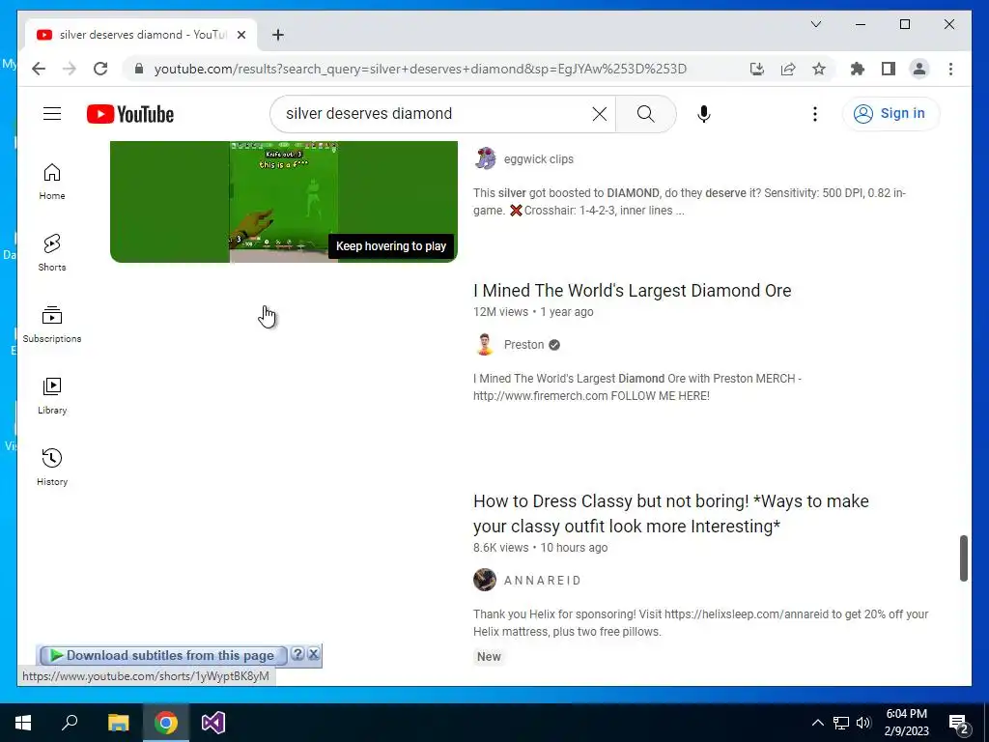This screenshot has height=742, width=989.
Task: Go forward with the browser forward arrow
Action: pyautogui.click(x=70, y=69)
